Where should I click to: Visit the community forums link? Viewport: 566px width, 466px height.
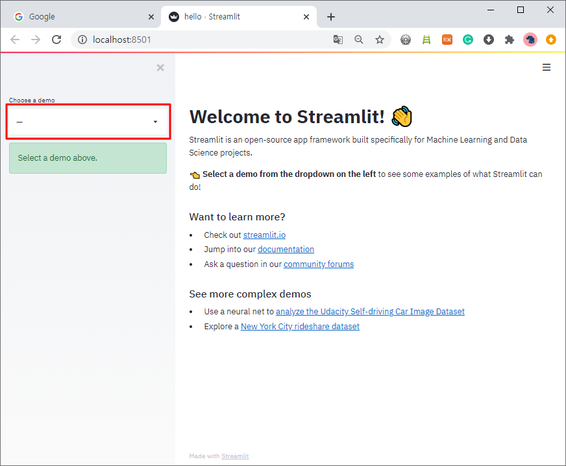(x=318, y=264)
